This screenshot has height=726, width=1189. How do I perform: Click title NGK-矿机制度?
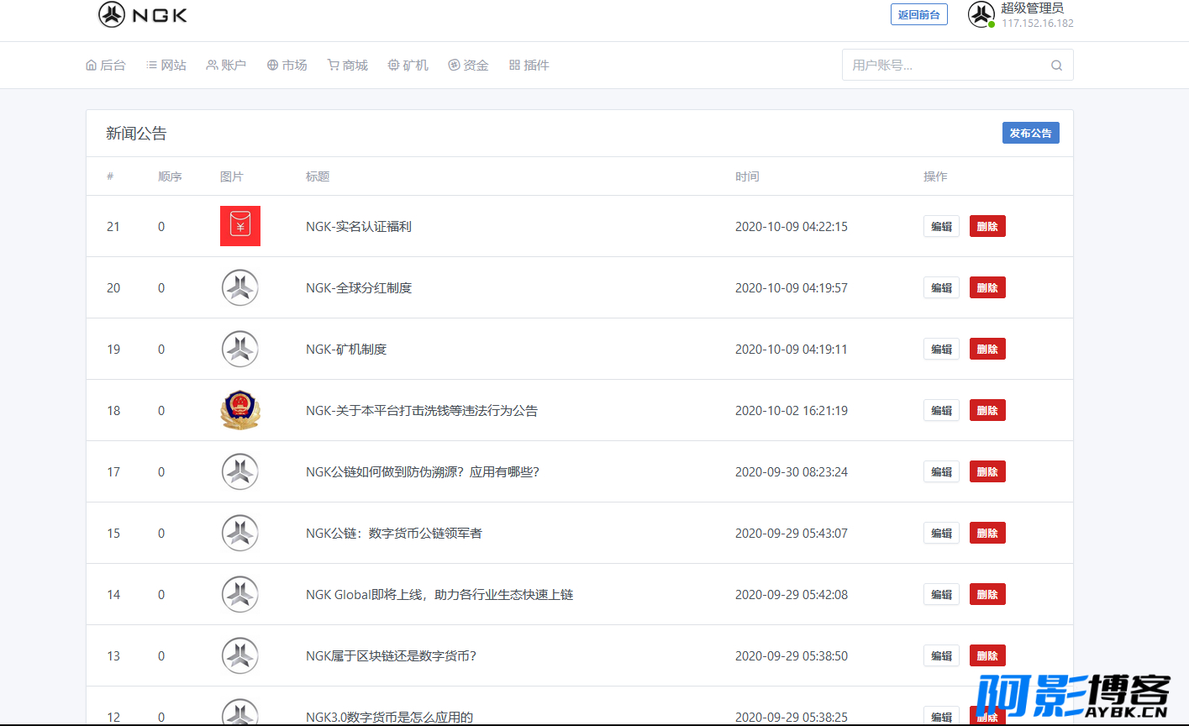pos(346,349)
